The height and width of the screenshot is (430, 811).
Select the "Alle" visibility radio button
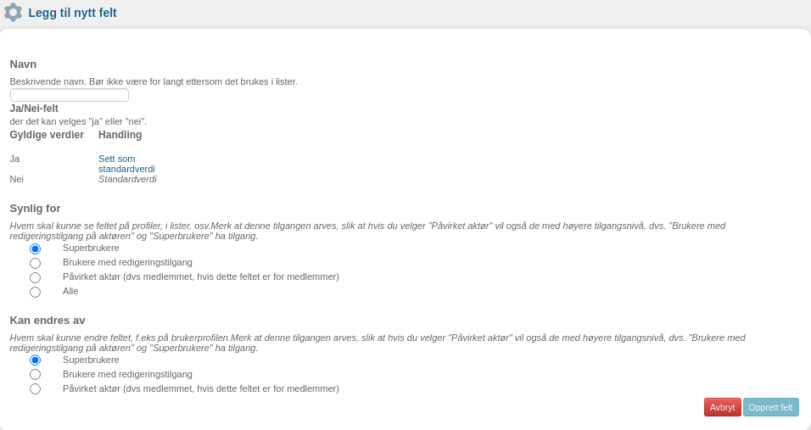coord(35,292)
